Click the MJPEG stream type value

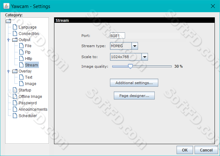tap(117, 46)
